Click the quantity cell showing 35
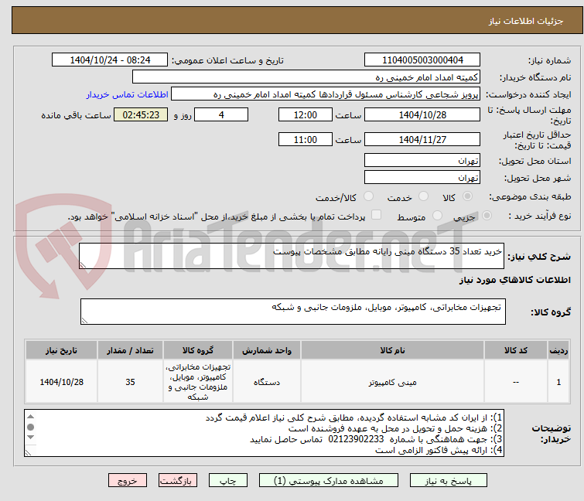Screen dimensions: 584x501 [130, 382]
